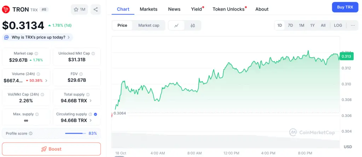This screenshot has width=362, height=157.
Task: Click the Profile score progress bar
Action: [75, 133]
